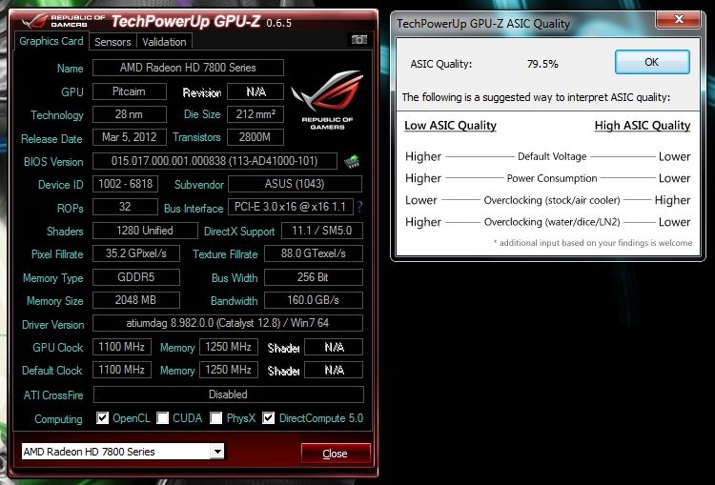Toggle the DirectCompute 5.0 checkbox

[x=269, y=417]
